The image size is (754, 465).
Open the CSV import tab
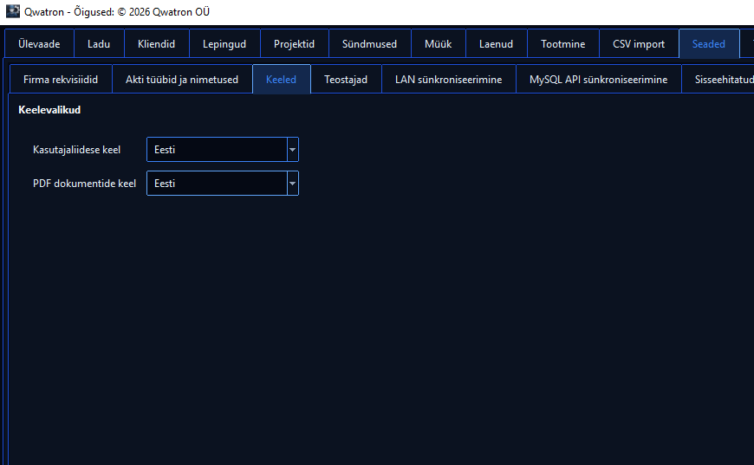click(x=639, y=43)
